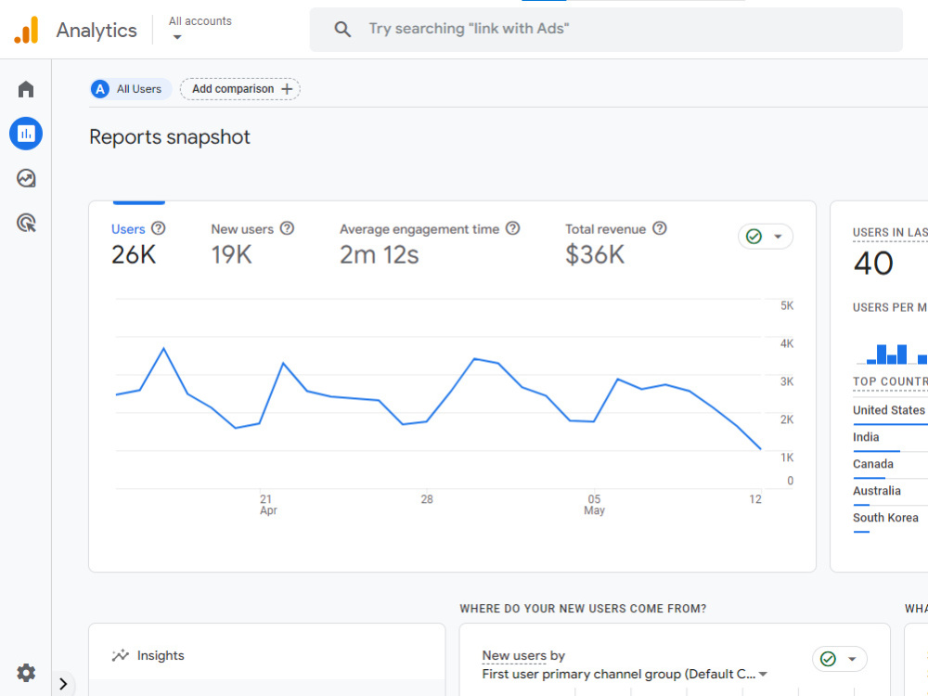Click the Add comparison button
The height and width of the screenshot is (696, 928).
(240, 89)
